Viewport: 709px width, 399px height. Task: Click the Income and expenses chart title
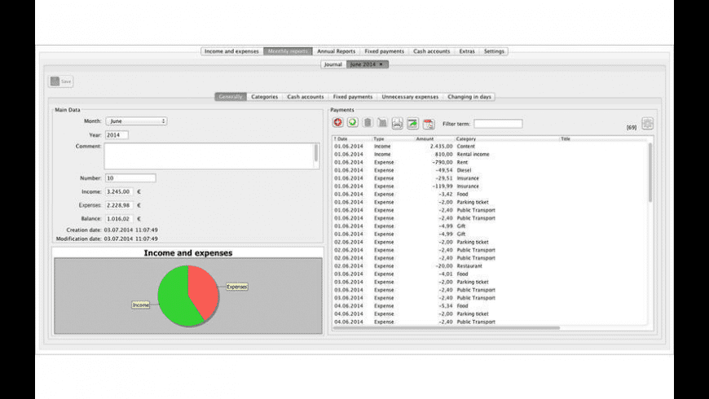tap(188, 253)
